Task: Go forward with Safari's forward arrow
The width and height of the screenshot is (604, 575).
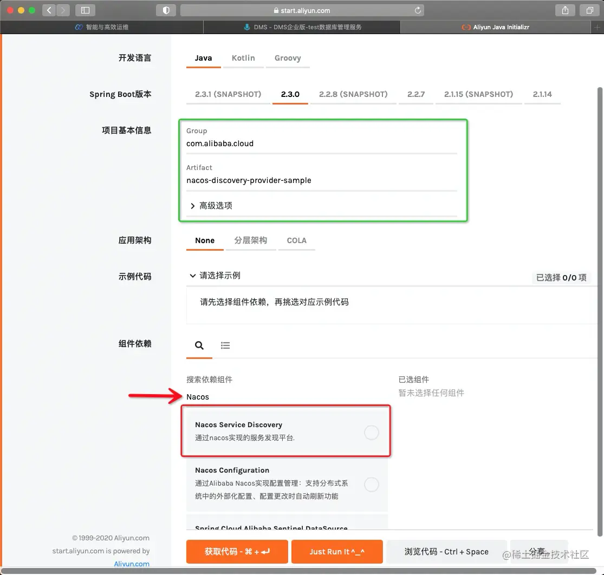Action: tap(63, 10)
